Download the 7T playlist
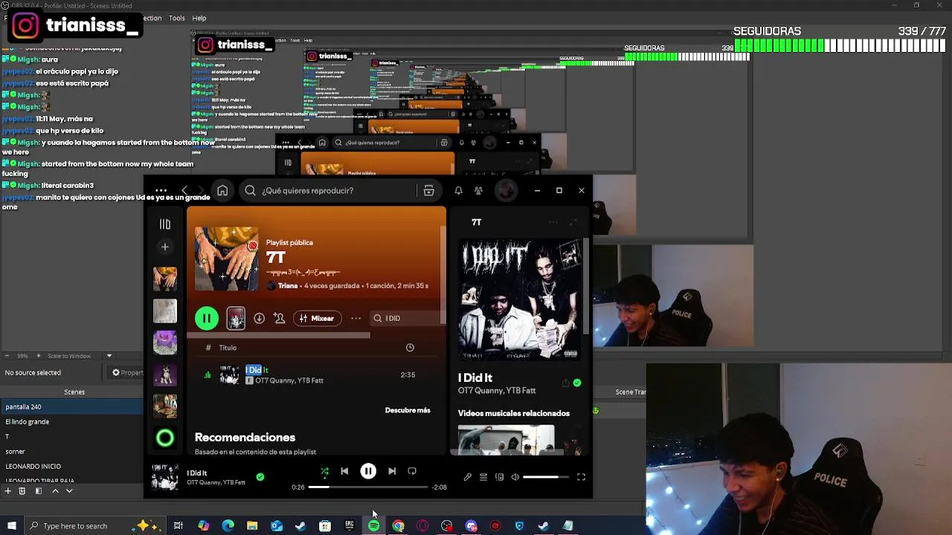This screenshot has width=952, height=535. [259, 318]
